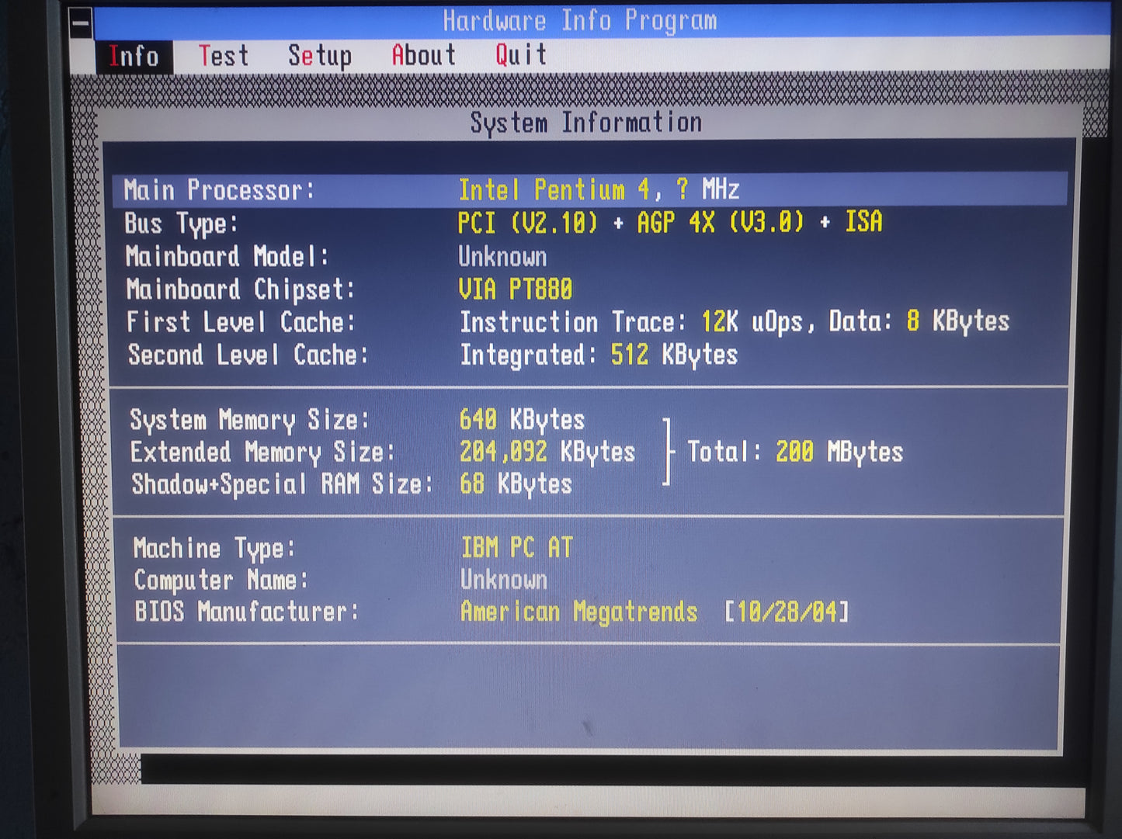Select the highlighted Main Processor row
This screenshot has width=1122, height=839.
tap(590, 190)
